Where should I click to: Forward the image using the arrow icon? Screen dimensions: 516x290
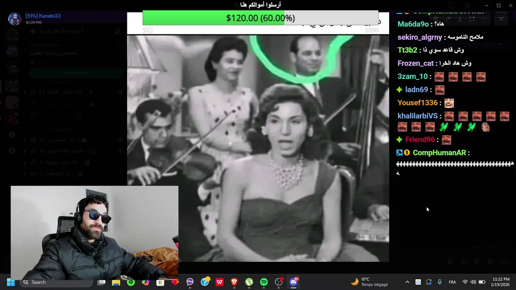click(448, 19)
